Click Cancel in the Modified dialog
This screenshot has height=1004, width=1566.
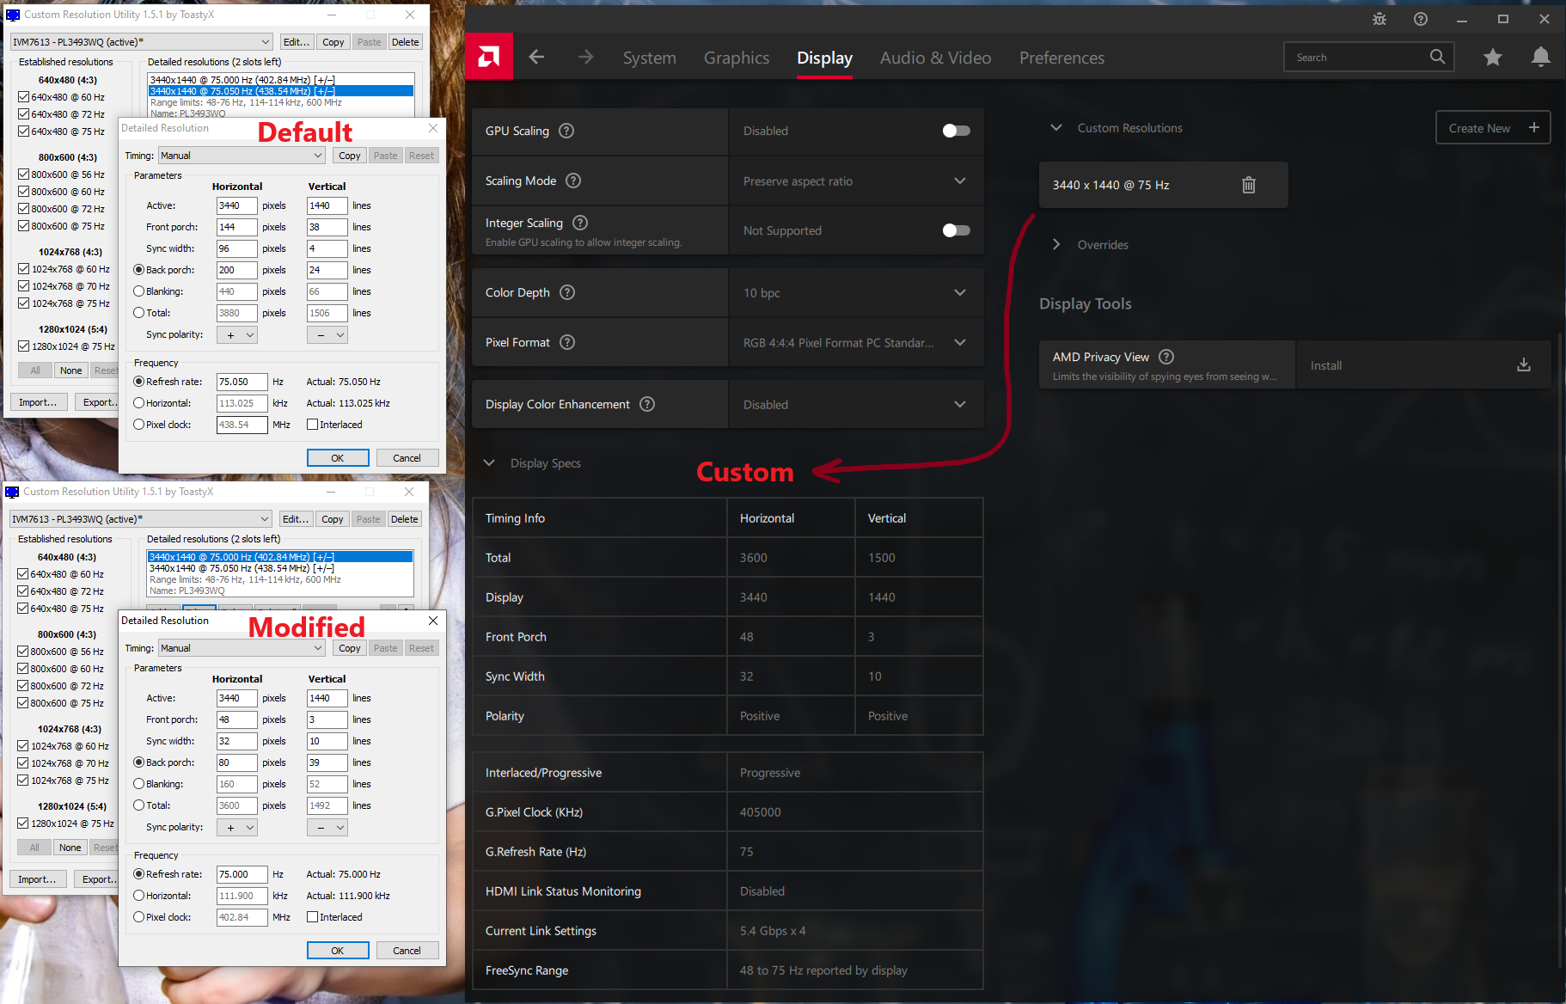(x=407, y=951)
